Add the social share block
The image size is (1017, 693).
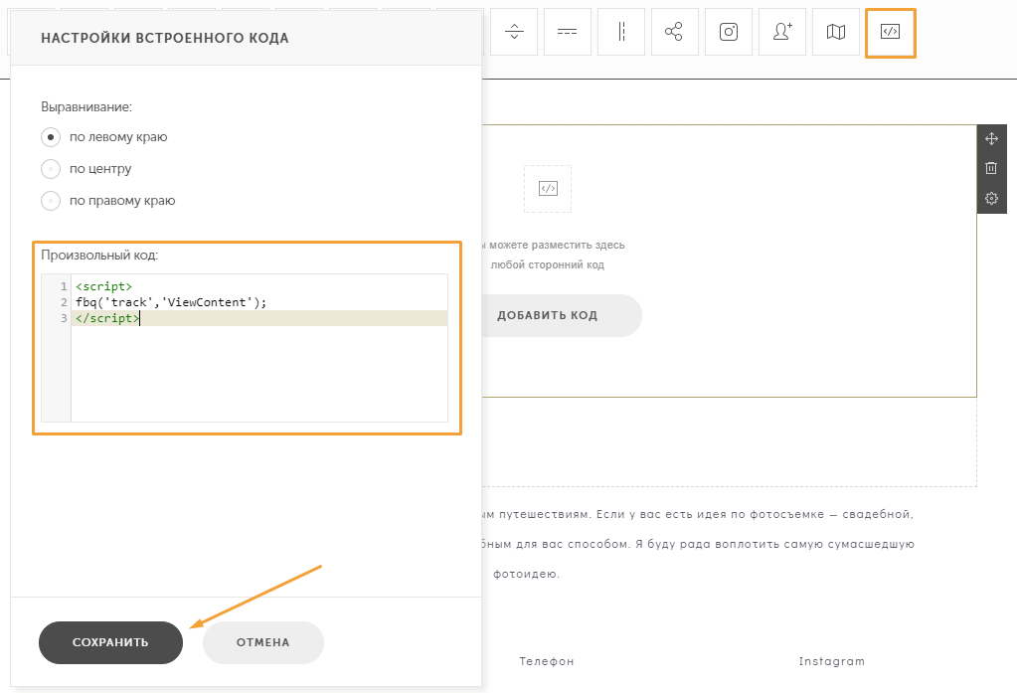click(x=675, y=32)
